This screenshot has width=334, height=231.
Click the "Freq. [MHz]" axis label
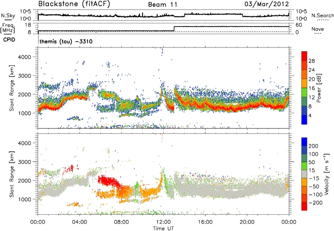(8, 28)
